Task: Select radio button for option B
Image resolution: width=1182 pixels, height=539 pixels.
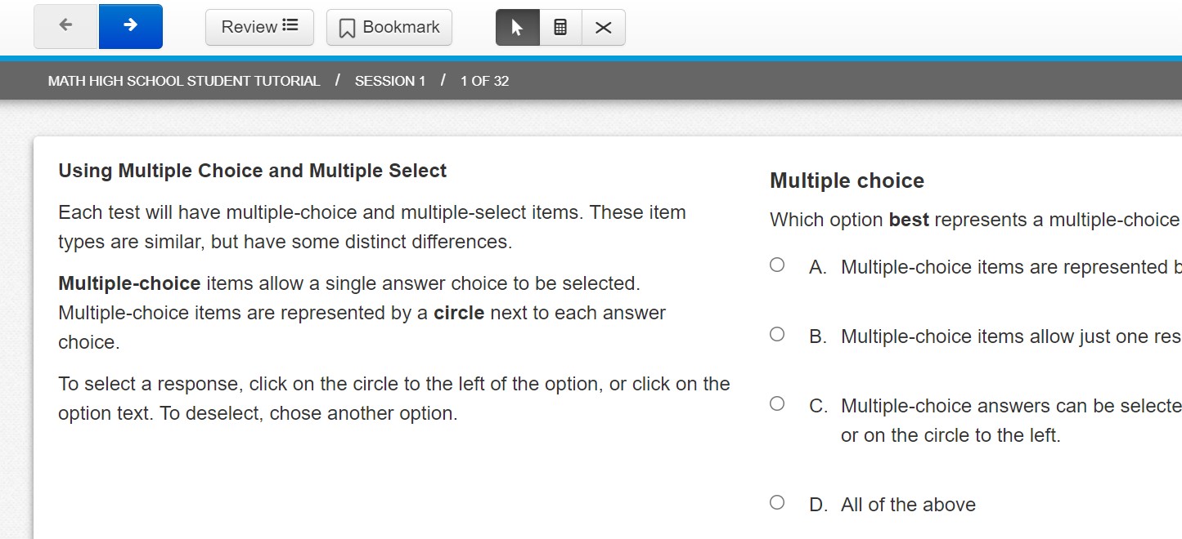Action: [777, 334]
